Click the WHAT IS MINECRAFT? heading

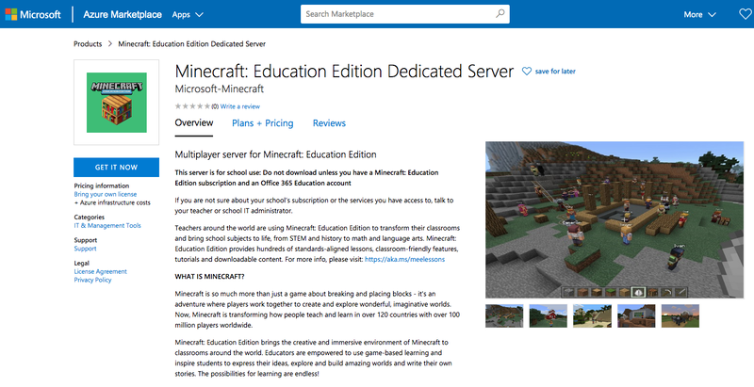point(209,277)
